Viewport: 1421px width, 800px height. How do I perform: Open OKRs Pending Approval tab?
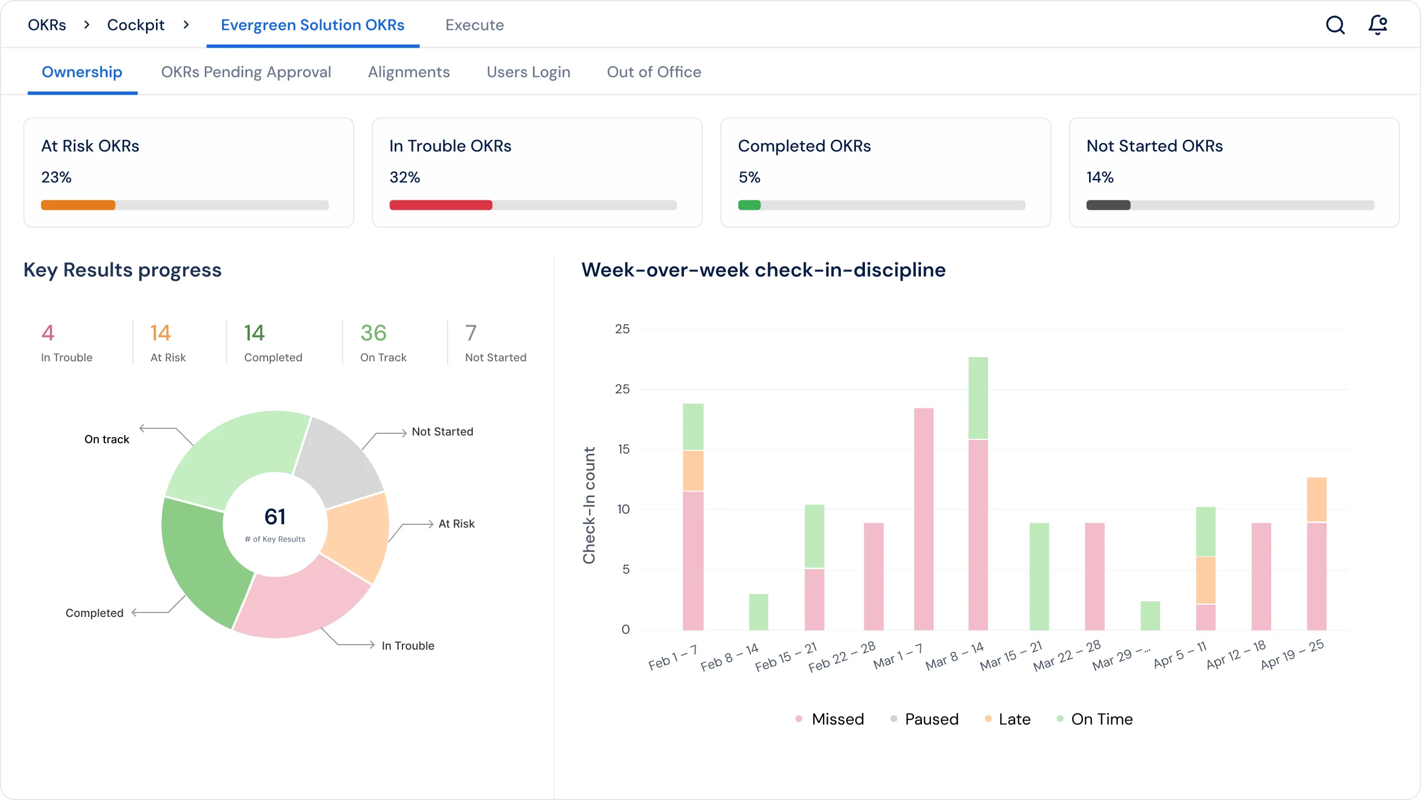(x=246, y=72)
